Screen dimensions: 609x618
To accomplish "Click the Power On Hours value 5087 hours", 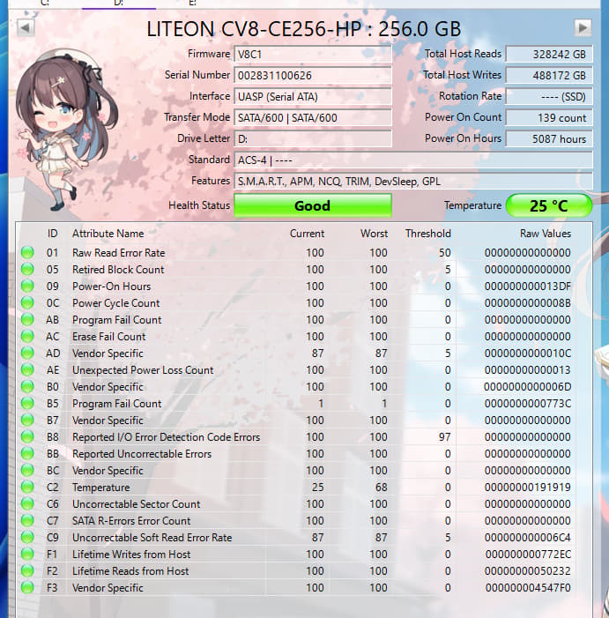I will tap(549, 138).
